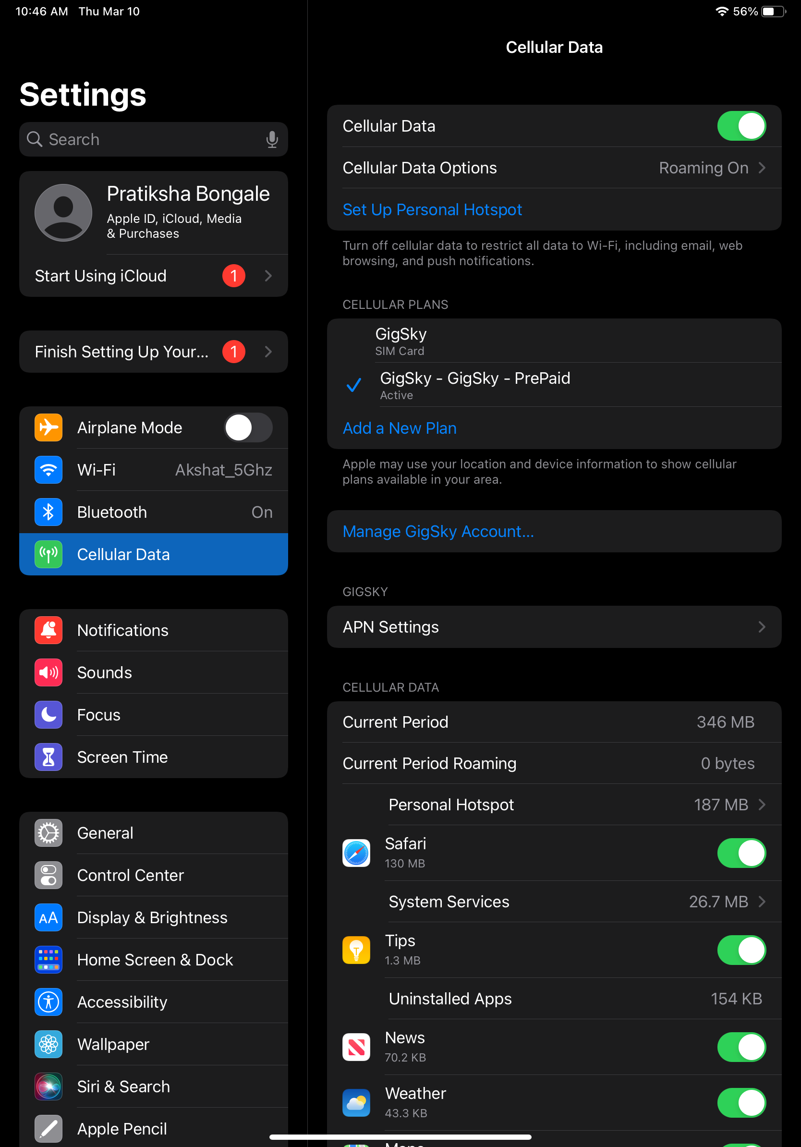The image size is (801, 1147).
Task: Tap the Safari compass icon
Action: pos(356,853)
